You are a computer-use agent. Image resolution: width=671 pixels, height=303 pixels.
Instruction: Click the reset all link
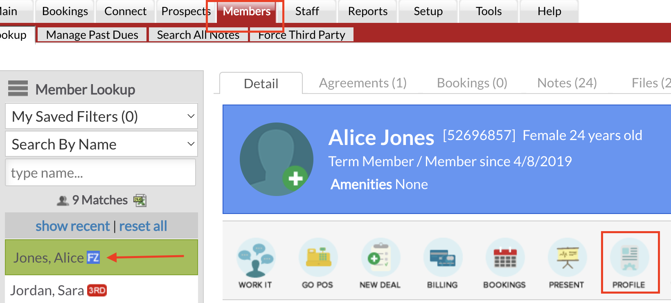(x=143, y=225)
